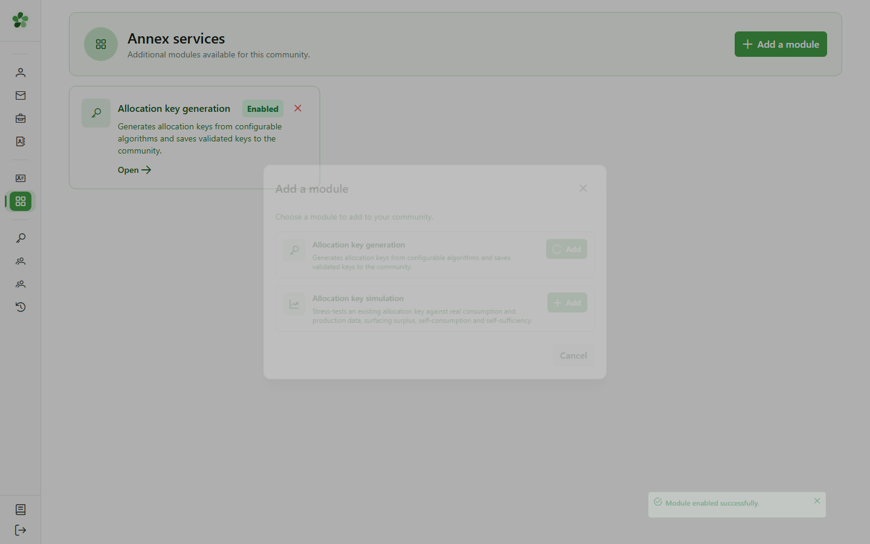Image resolution: width=870 pixels, height=544 pixels.
Task: Click the key icon on the Enabled module card
Action: coord(96,113)
